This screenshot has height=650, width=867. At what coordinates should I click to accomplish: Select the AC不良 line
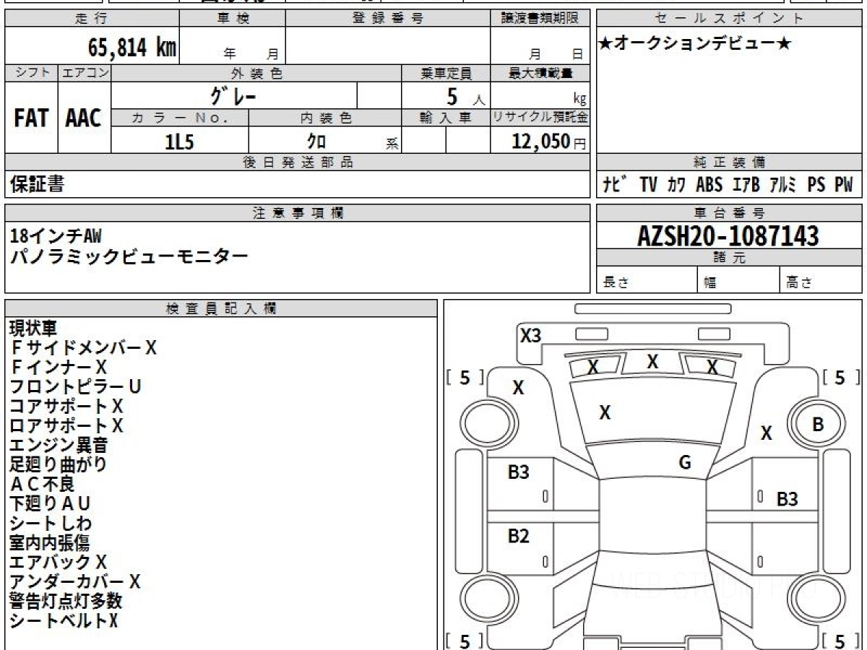point(43,485)
